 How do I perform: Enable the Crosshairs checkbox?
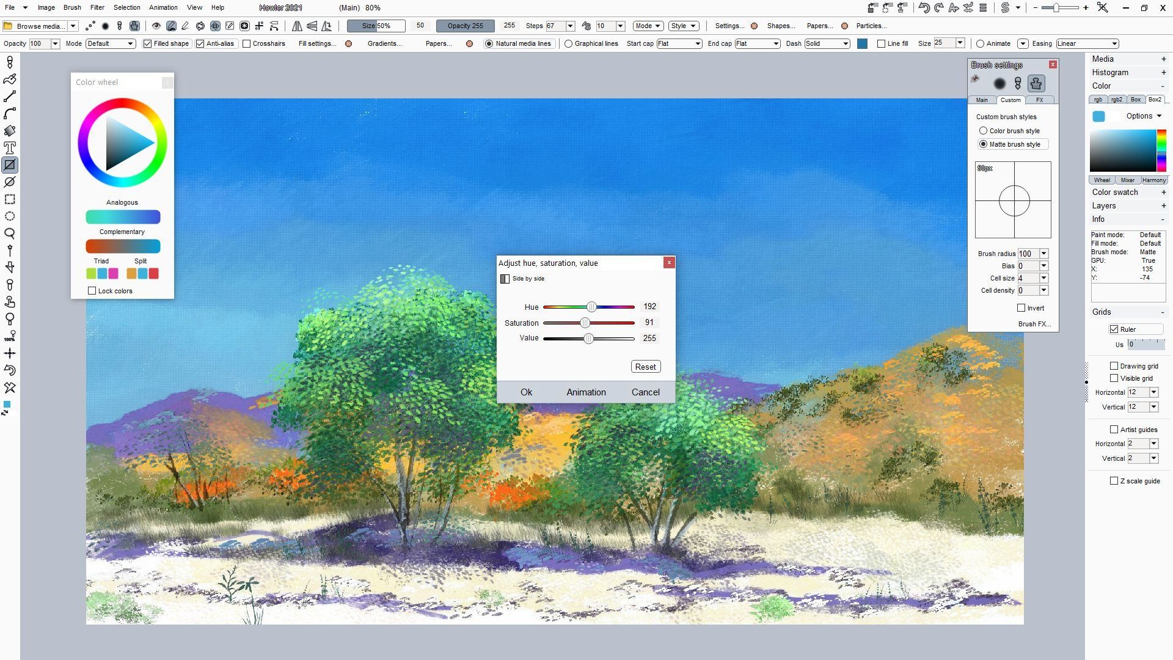(x=247, y=43)
